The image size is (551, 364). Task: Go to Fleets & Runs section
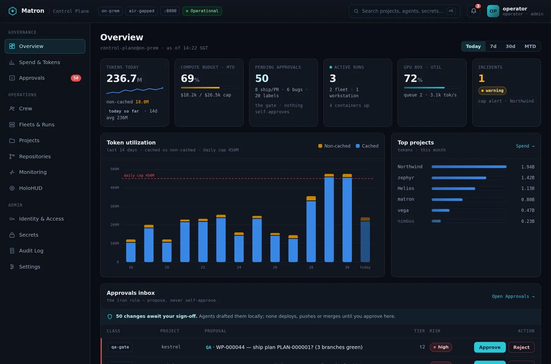45,124
